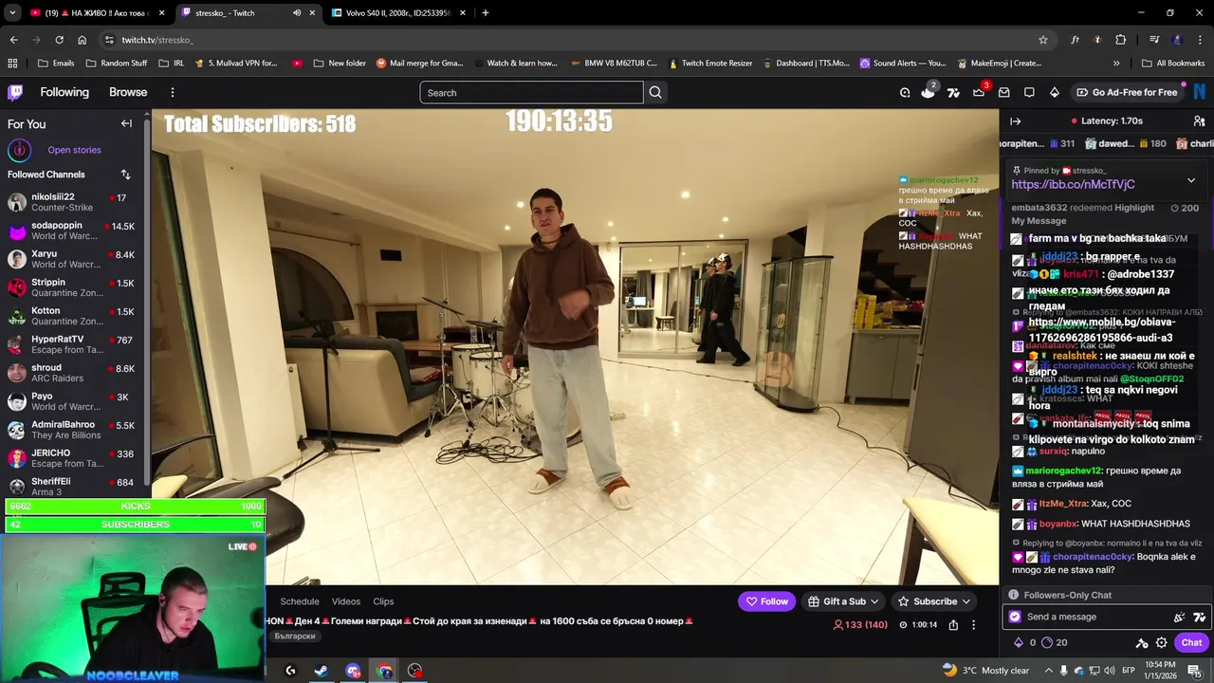The height and width of the screenshot is (683, 1214).
Task: Open the Following page
Action: (x=64, y=92)
